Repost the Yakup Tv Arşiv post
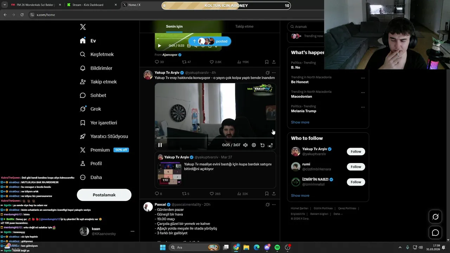The height and width of the screenshot is (253, 450). [186, 194]
